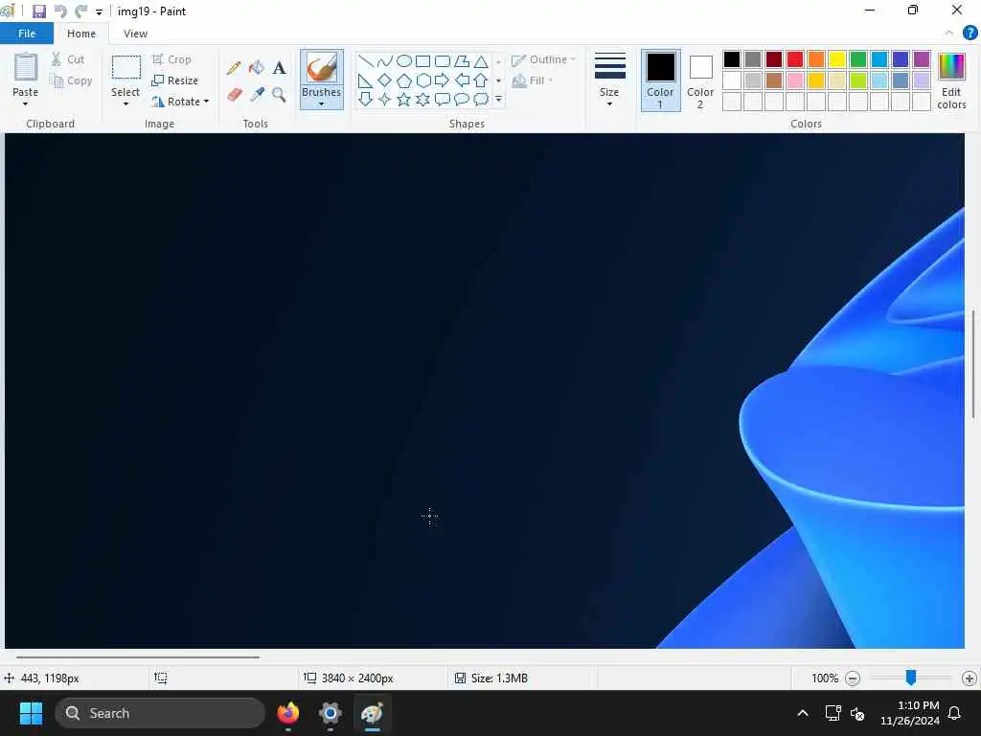Expand the Shapes gallery more arrow
This screenshot has width=981, height=736.
click(x=498, y=100)
